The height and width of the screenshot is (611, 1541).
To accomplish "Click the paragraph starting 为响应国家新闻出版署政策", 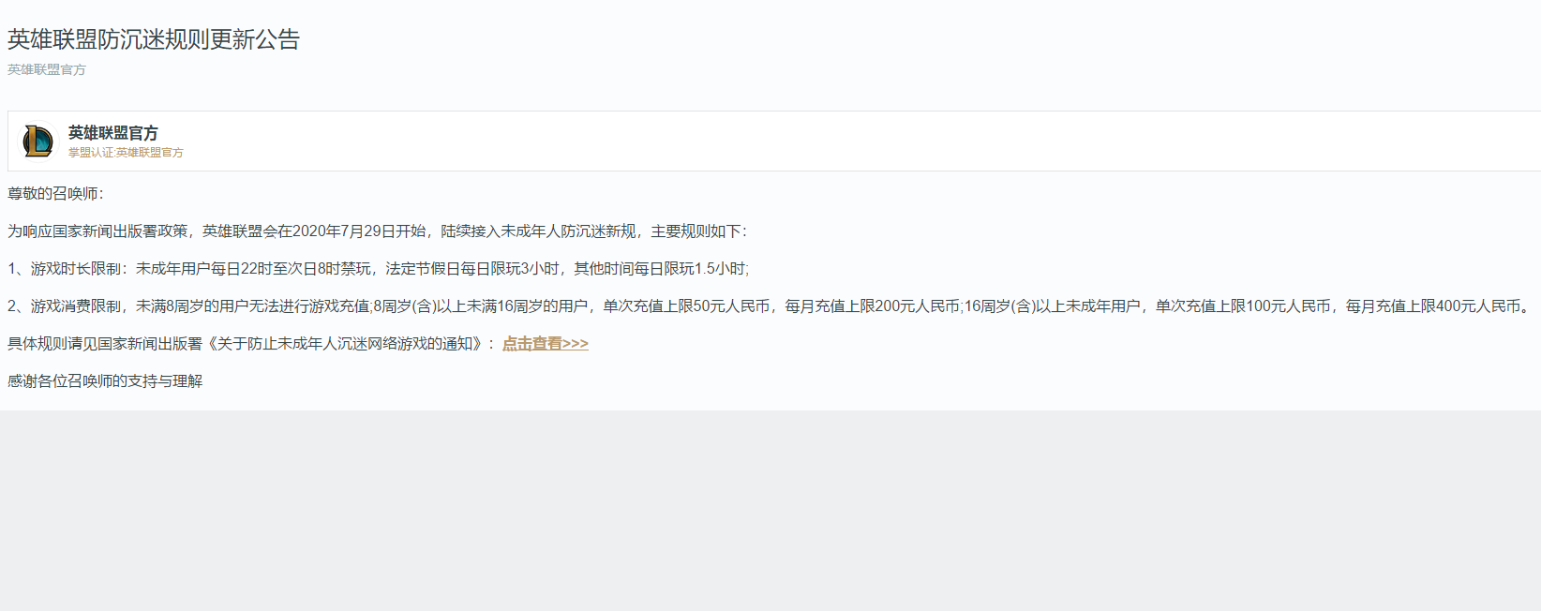I will click(378, 231).
